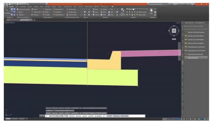Open the Annotate ribbon tab

click(x=23, y=7)
